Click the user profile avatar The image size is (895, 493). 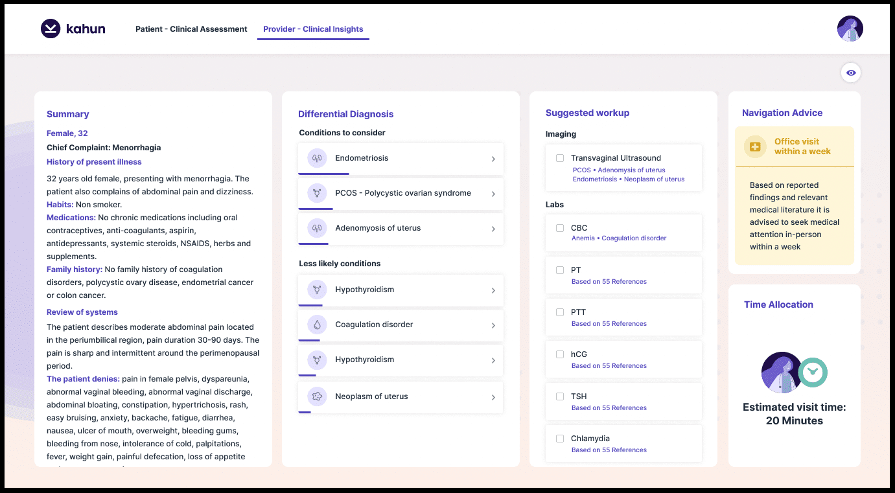(850, 29)
